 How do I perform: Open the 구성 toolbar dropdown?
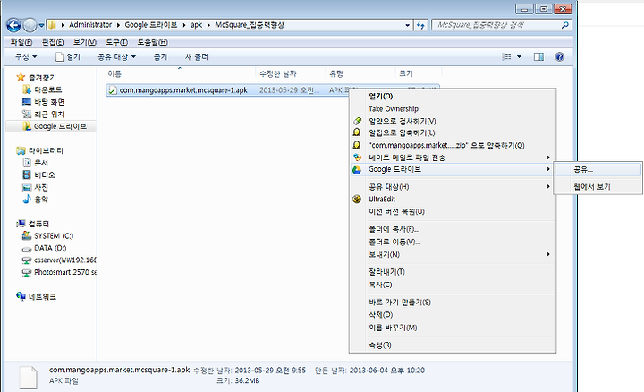pos(26,56)
